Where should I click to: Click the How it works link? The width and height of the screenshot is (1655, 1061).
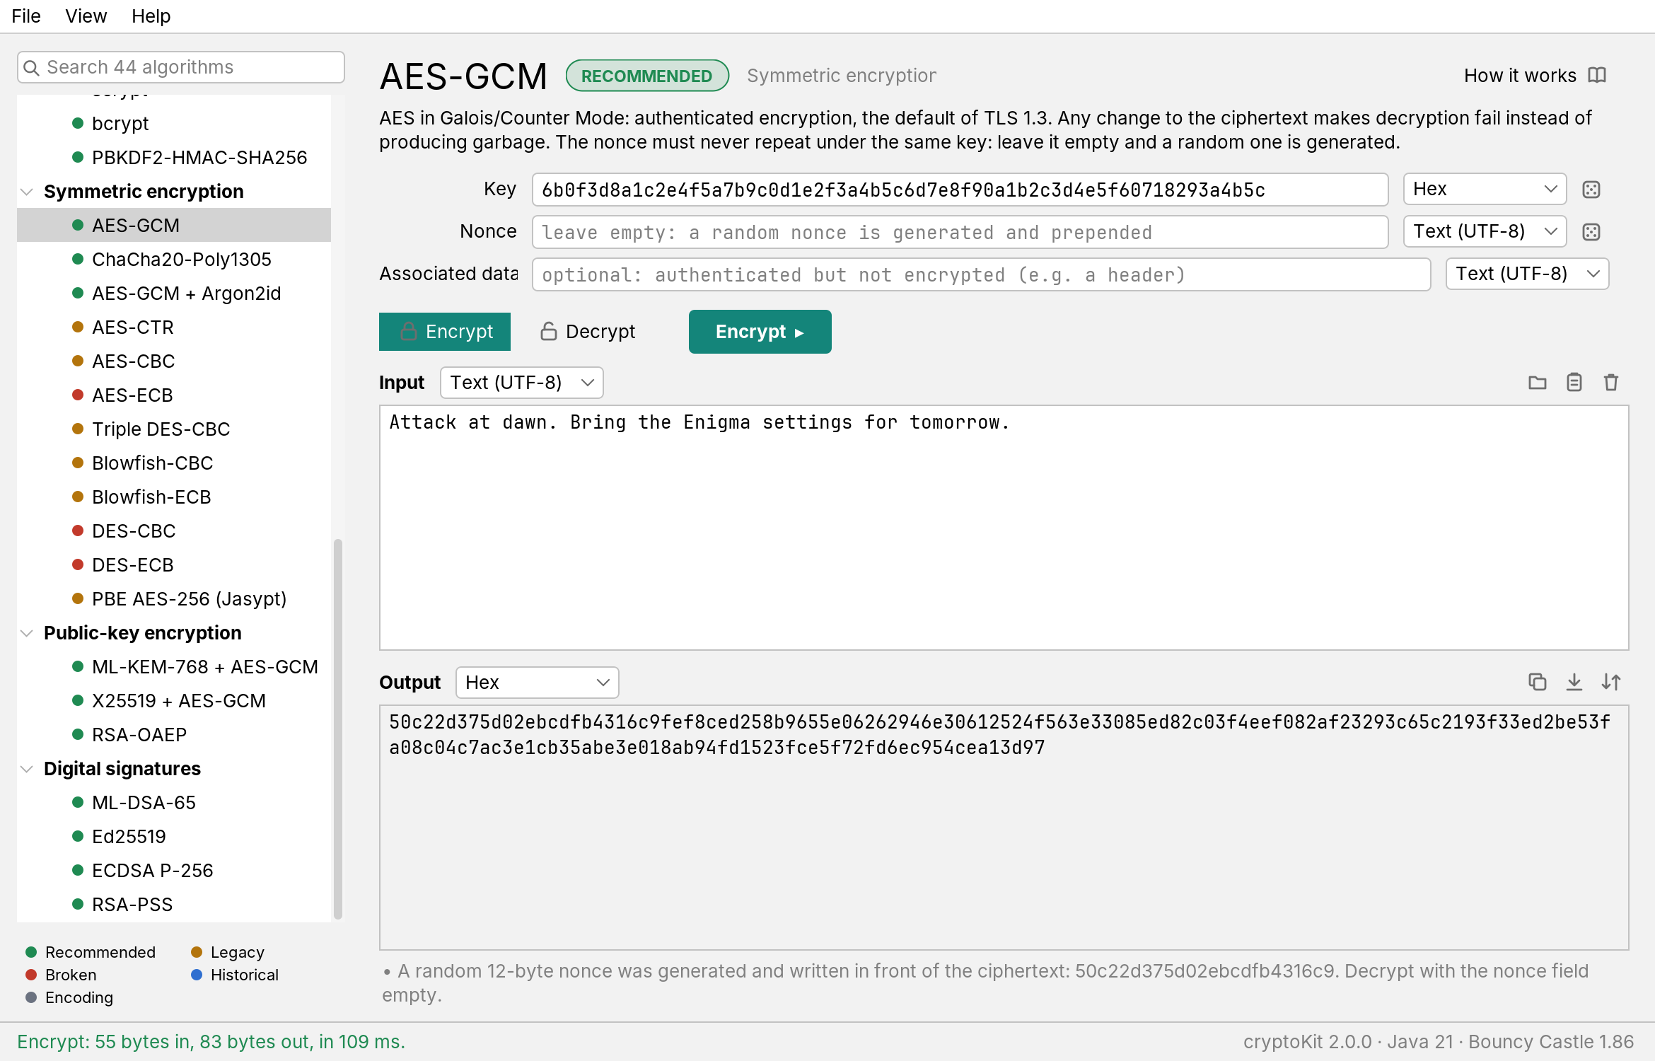click(x=1520, y=75)
